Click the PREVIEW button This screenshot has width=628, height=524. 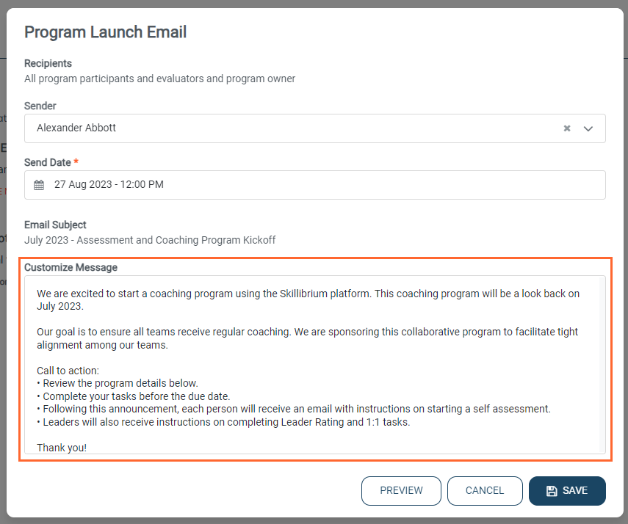click(x=401, y=491)
